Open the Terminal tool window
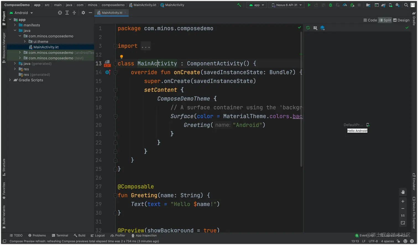This screenshot has height=245, width=418. [60, 236]
